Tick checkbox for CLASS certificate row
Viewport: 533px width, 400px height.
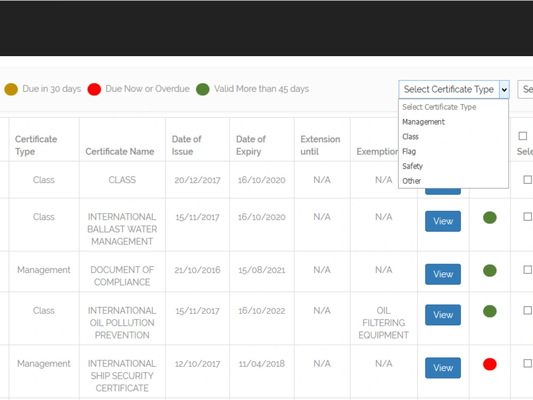[528, 180]
